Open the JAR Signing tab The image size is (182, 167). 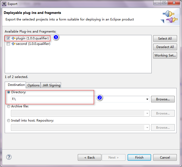pyautogui.click(x=51, y=85)
